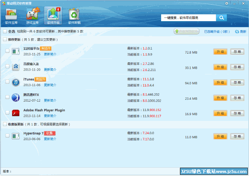Tick the 收费版更新 group checkbox
The height and width of the screenshot is (176, 249).
[5, 124]
